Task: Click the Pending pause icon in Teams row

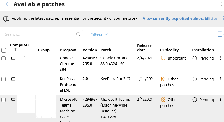Action: (195, 100)
